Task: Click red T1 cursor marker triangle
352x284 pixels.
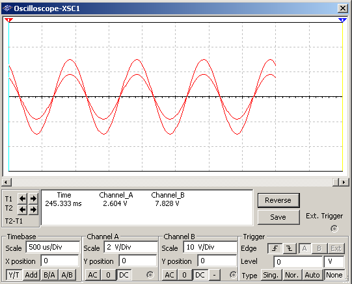Action: coord(9,20)
